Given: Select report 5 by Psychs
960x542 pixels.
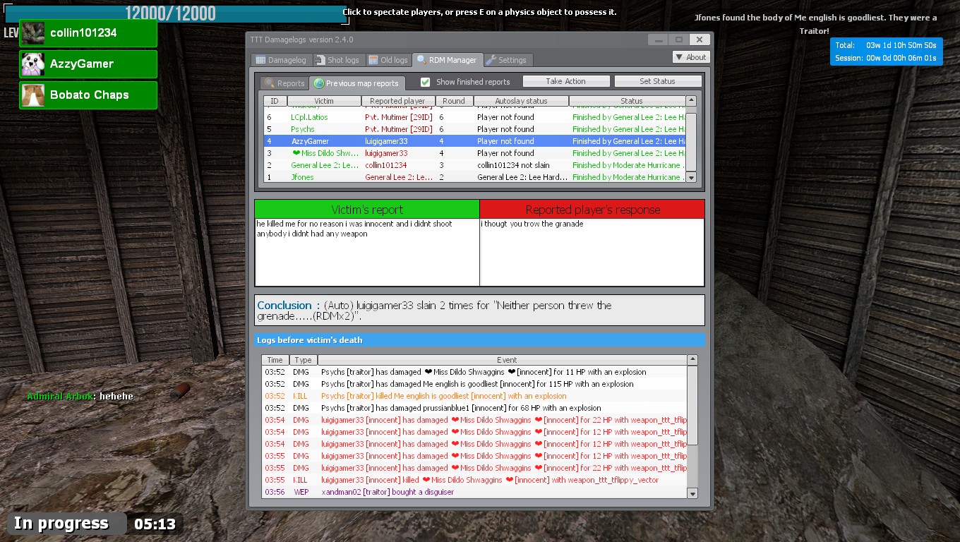Looking at the screenshot, I should coord(474,129).
